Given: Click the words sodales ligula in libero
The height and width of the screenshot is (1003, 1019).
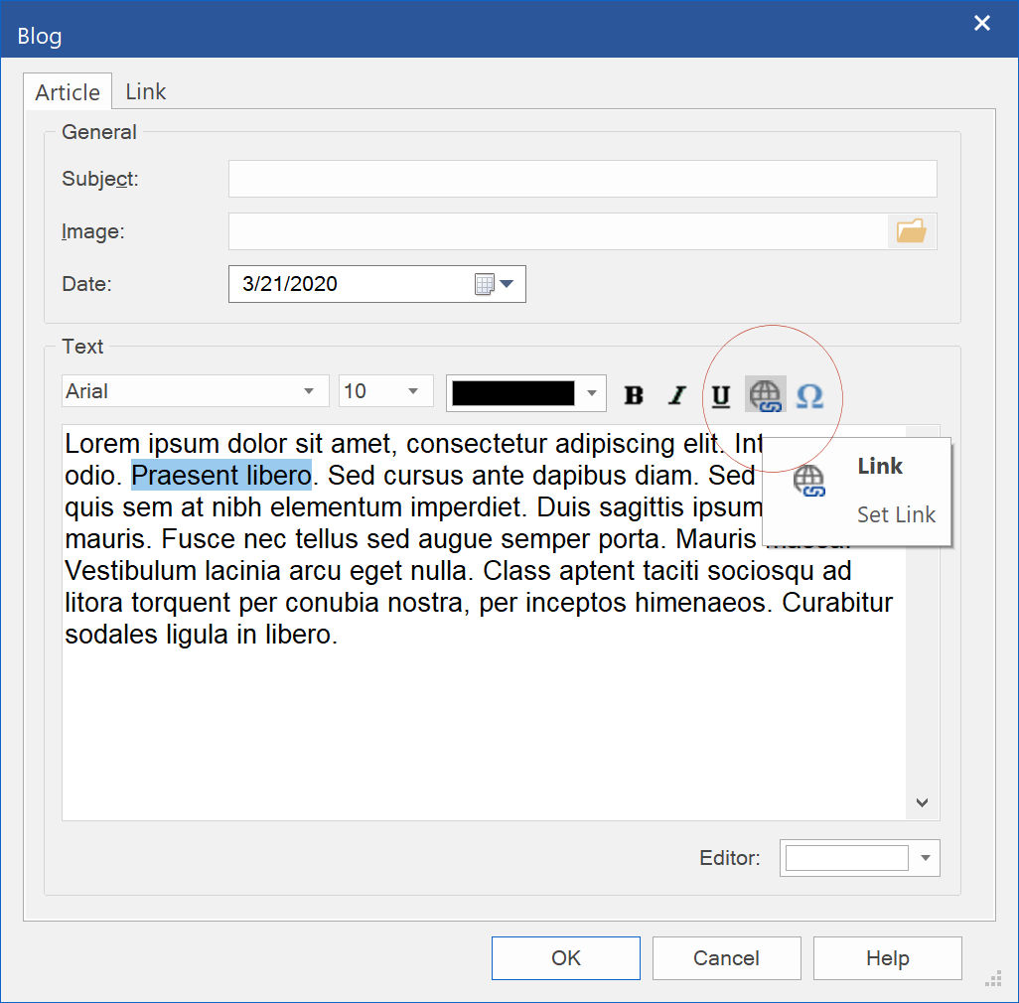Looking at the screenshot, I should tap(201, 635).
